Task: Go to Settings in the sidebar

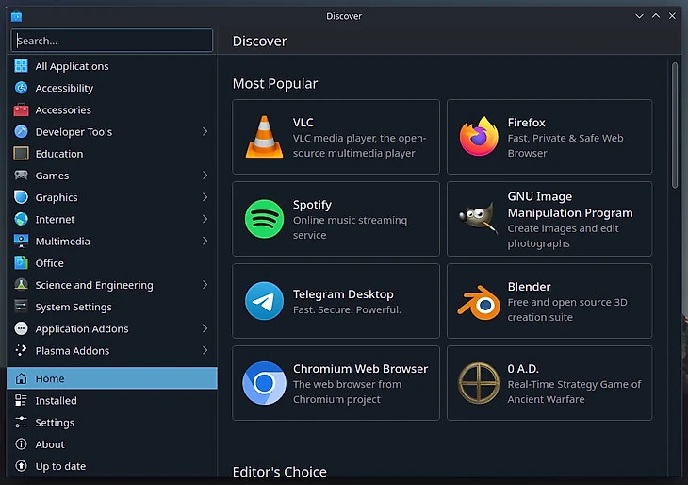Action: [55, 423]
